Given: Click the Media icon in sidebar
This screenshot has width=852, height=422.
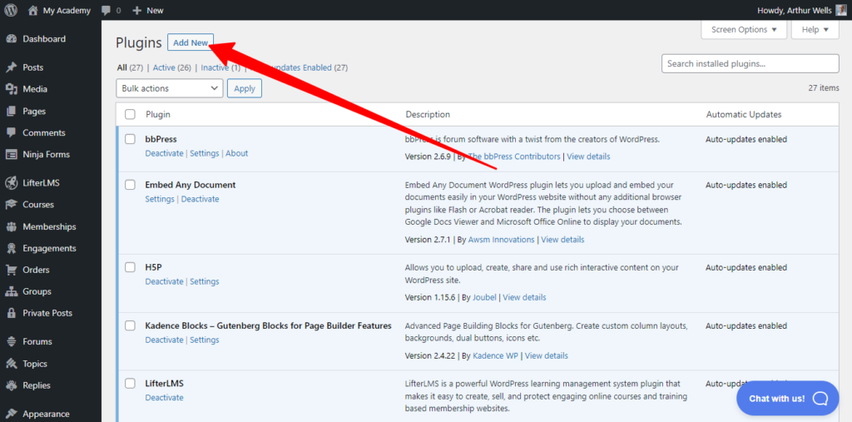Looking at the screenshot, I should [x=11, y=89].
